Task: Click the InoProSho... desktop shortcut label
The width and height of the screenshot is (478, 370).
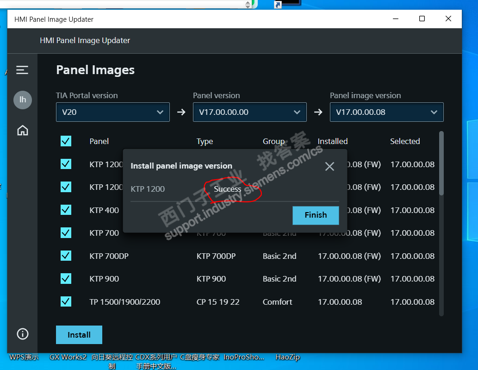Action: 244,357
